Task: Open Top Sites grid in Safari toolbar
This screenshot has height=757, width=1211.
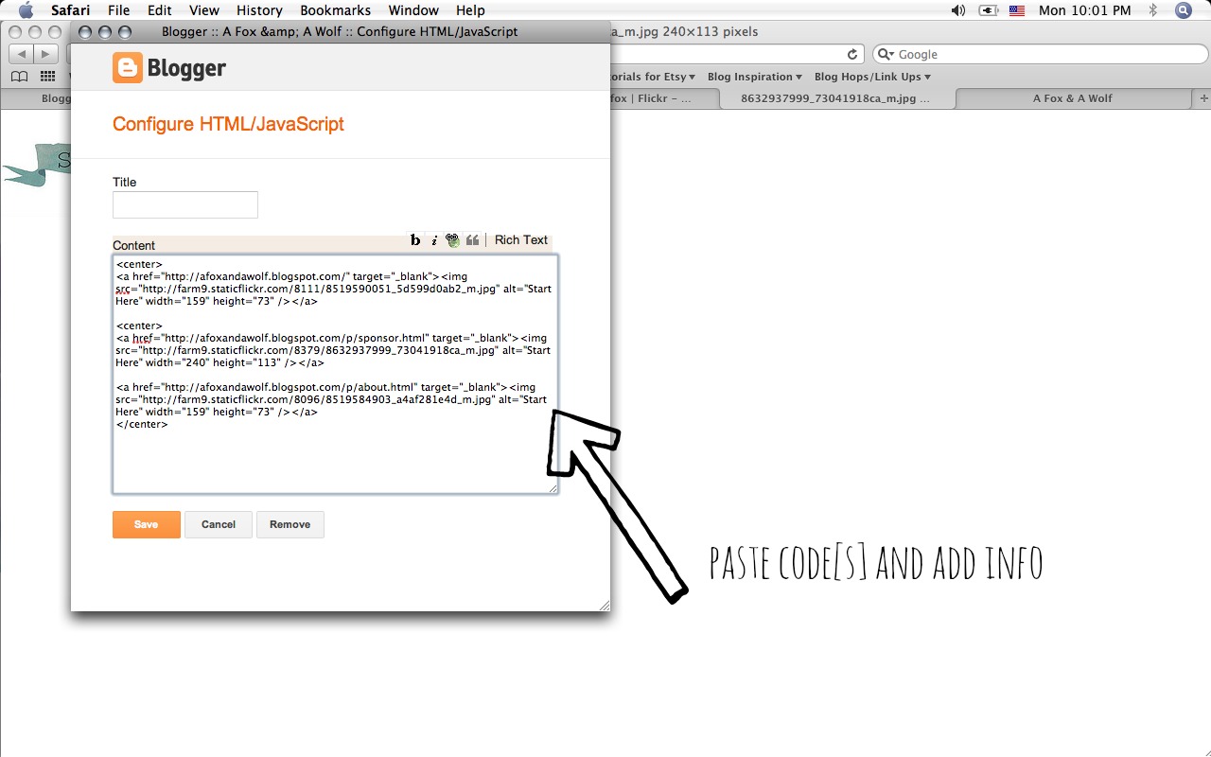Action: (47, 76)
